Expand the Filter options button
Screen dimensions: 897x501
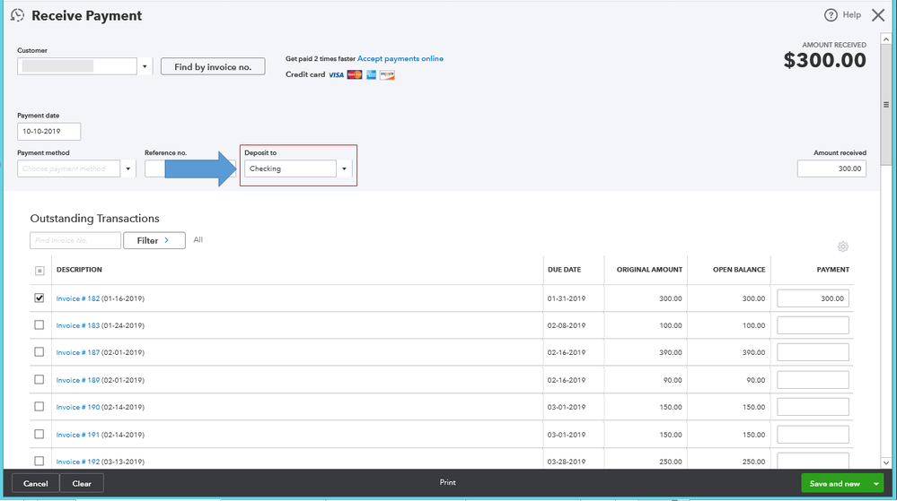coord(154,240)
